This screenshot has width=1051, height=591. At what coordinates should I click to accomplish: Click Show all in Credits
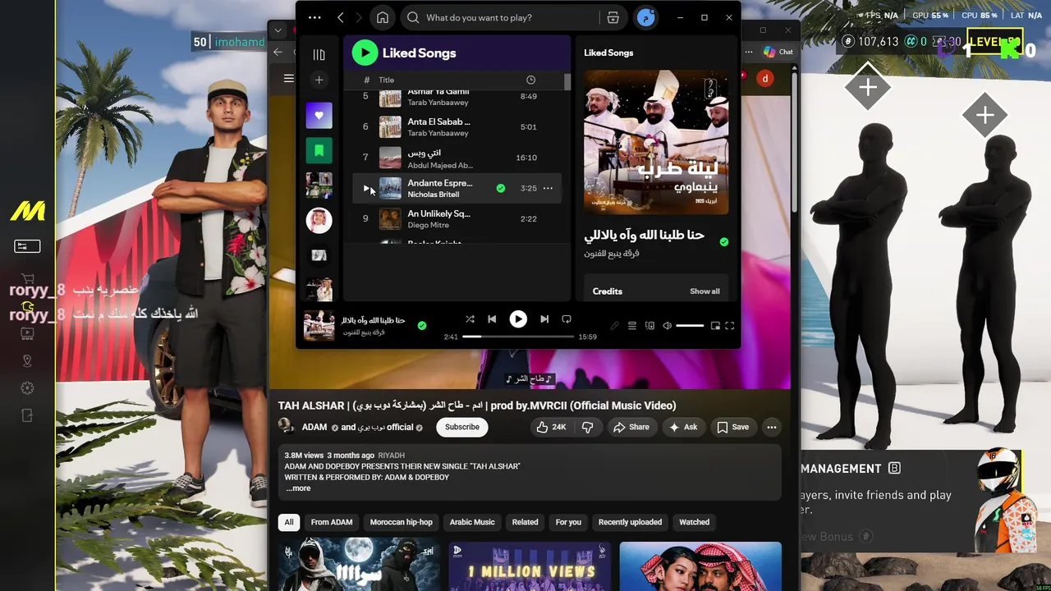coord(704,291)
